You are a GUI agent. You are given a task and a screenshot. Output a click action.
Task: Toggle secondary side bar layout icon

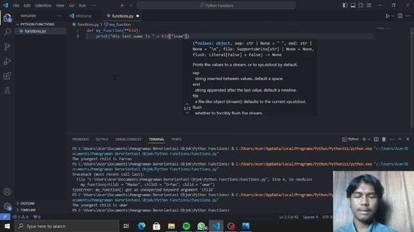point(361,5)
